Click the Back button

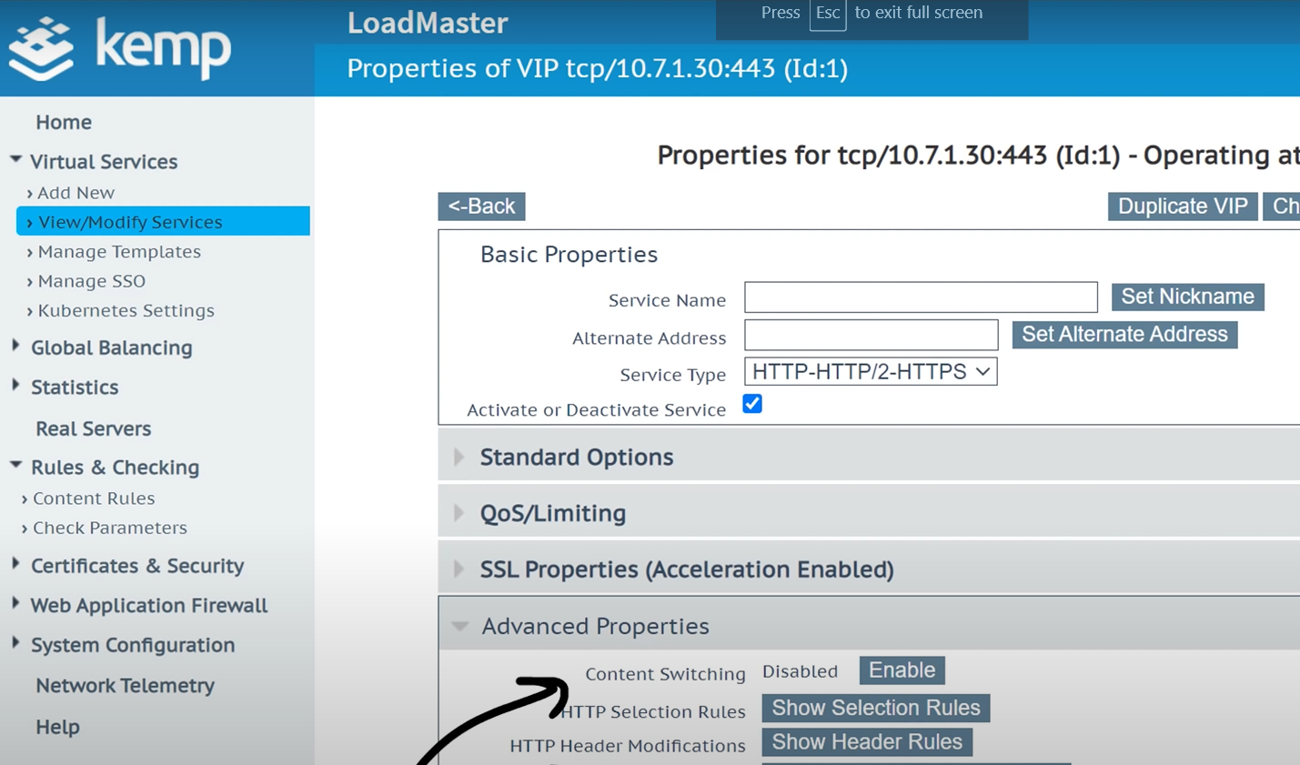(x=481, y=206)
